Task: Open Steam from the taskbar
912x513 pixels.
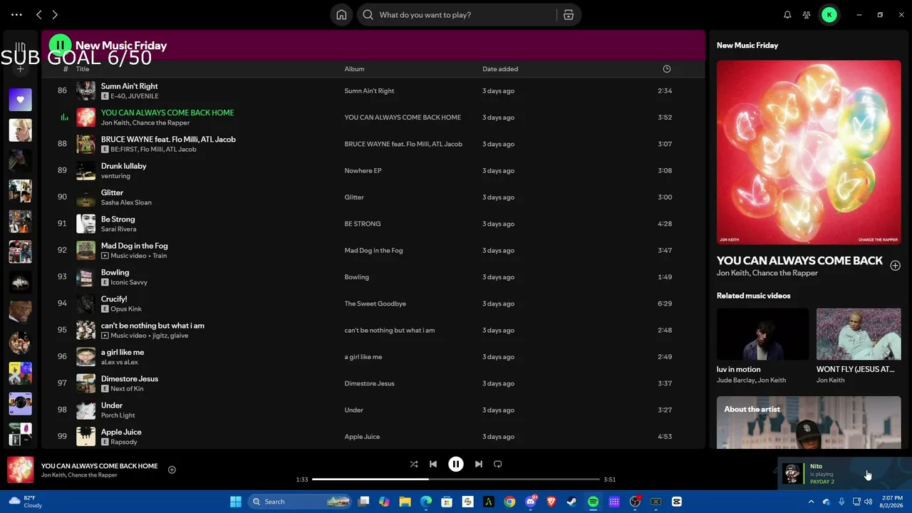Action: coord(572,502)
